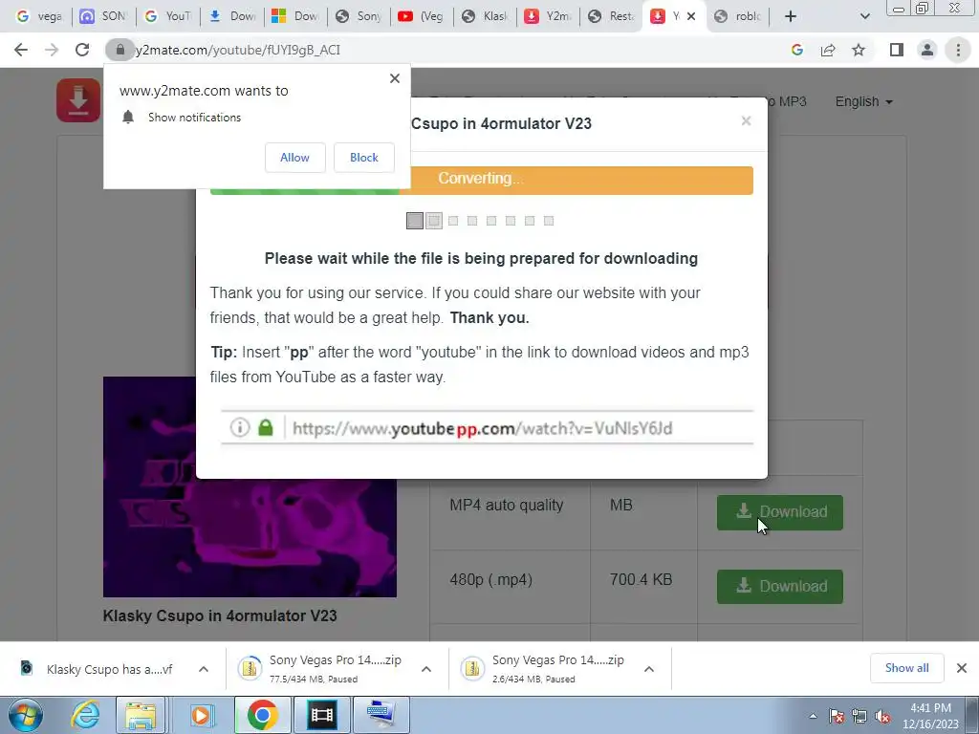This screenshot has width=979, height=734.
Task: Go back to the previous page
Action: 21,50
